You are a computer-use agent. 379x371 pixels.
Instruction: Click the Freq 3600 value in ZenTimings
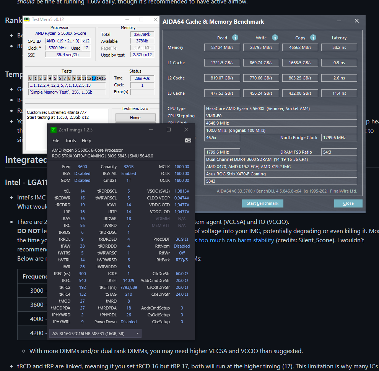coord(83,167)
